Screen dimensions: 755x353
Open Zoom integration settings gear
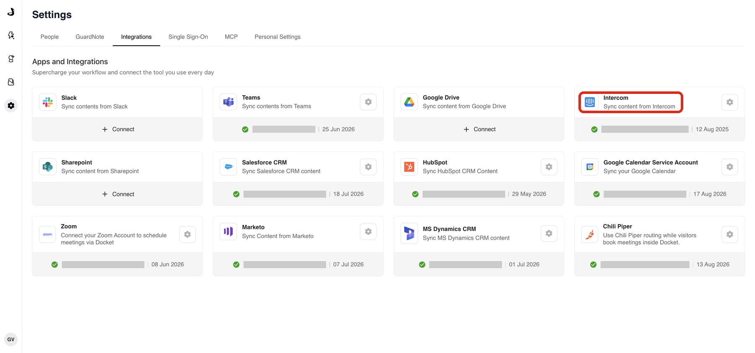(x=187, y=234)
